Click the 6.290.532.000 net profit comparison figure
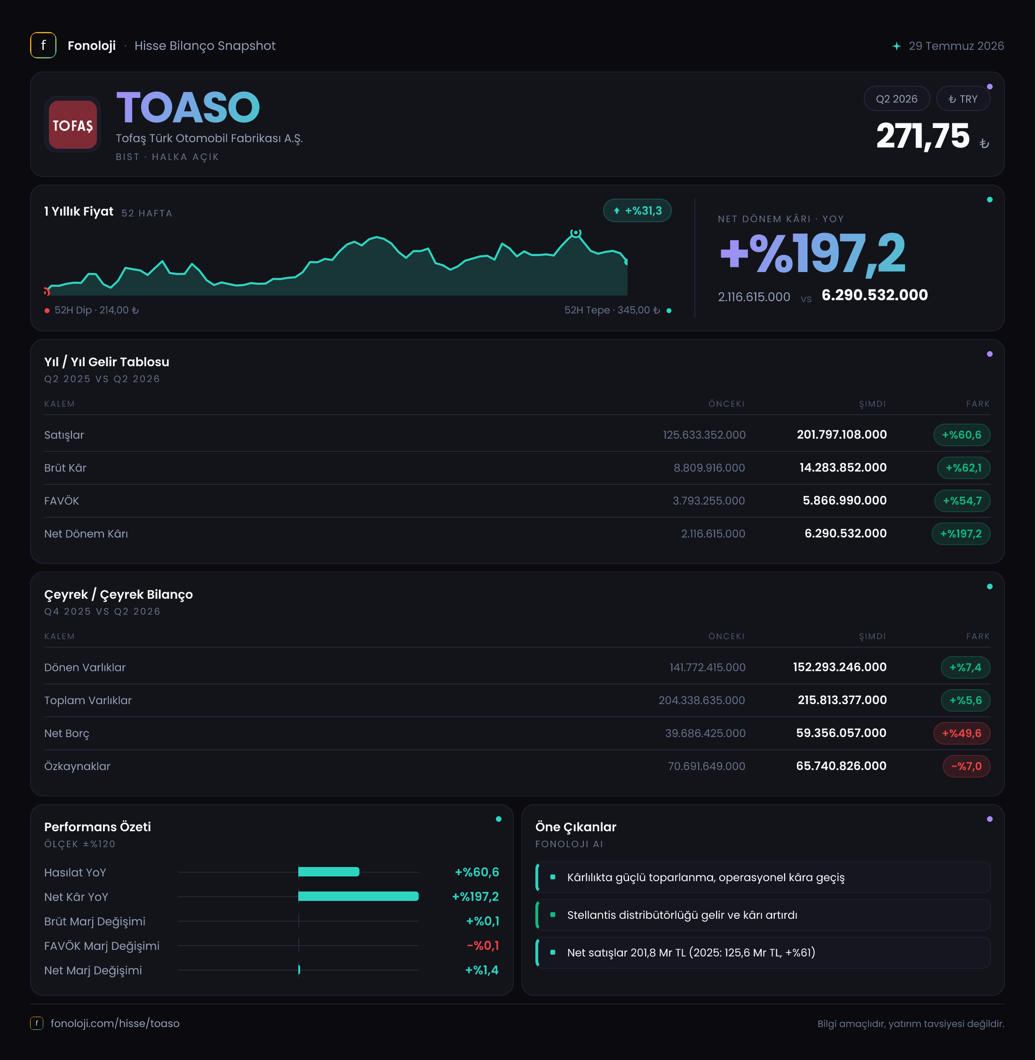The image size is (1035, 1060). coord(875,295)
